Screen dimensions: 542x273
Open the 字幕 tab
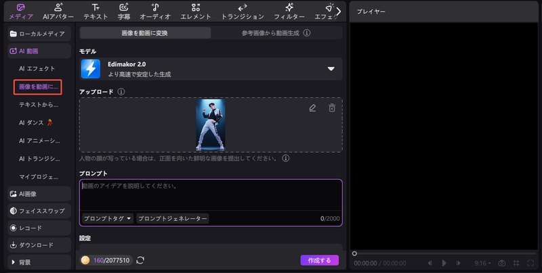pos(124,11)
